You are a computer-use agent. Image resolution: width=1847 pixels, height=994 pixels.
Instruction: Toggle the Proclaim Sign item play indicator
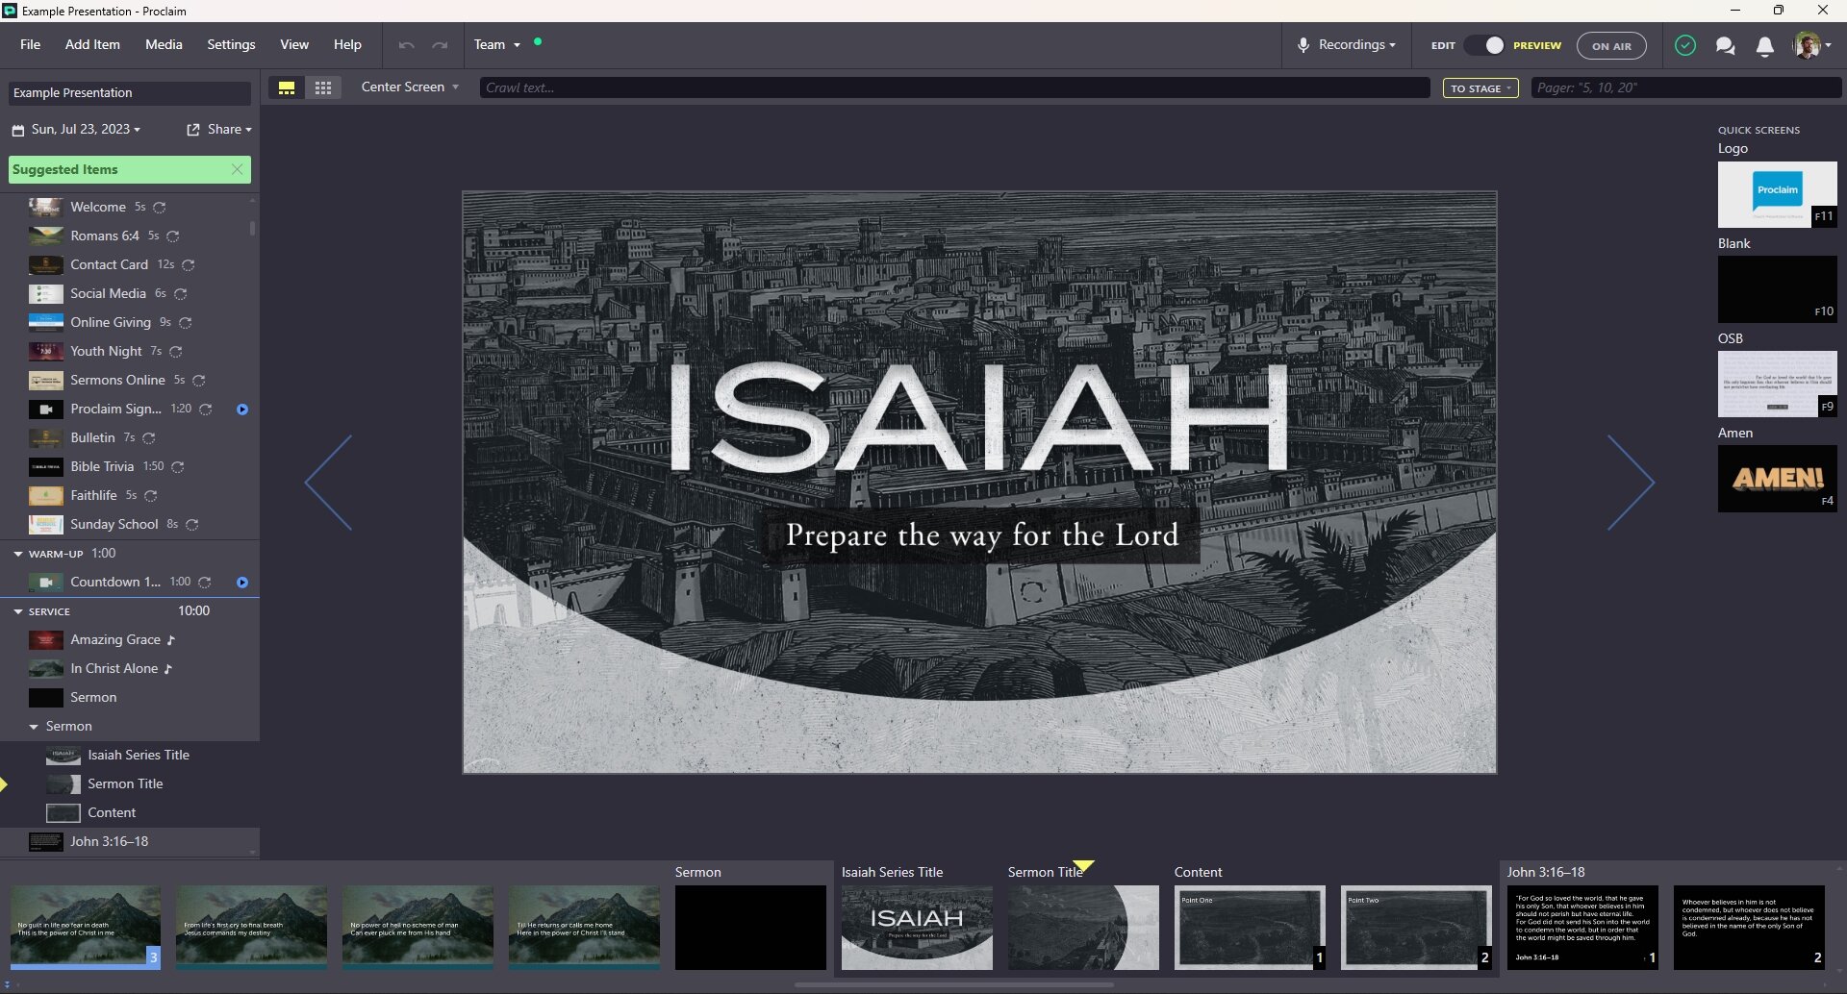pos(242,409)
